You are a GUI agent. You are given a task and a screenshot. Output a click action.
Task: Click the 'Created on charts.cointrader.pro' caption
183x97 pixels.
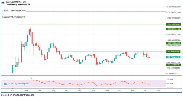coord(18,95)
